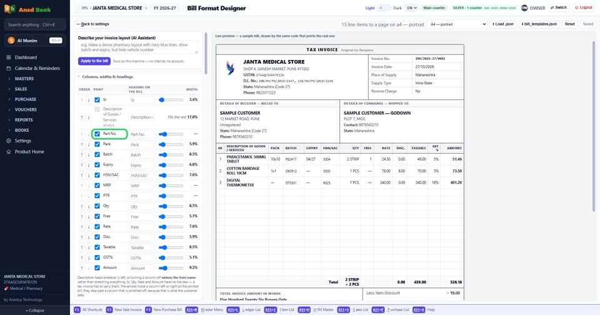Edit the HSN/SAC heading text field
This screenshot has width=600, height=315.
click(141, 175)
